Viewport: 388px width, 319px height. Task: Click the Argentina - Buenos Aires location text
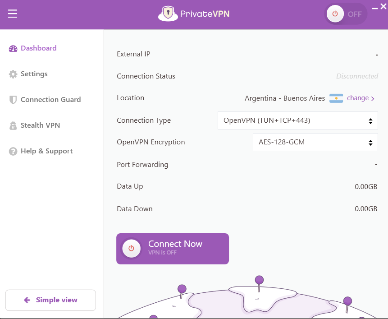(x=284, y=98)
